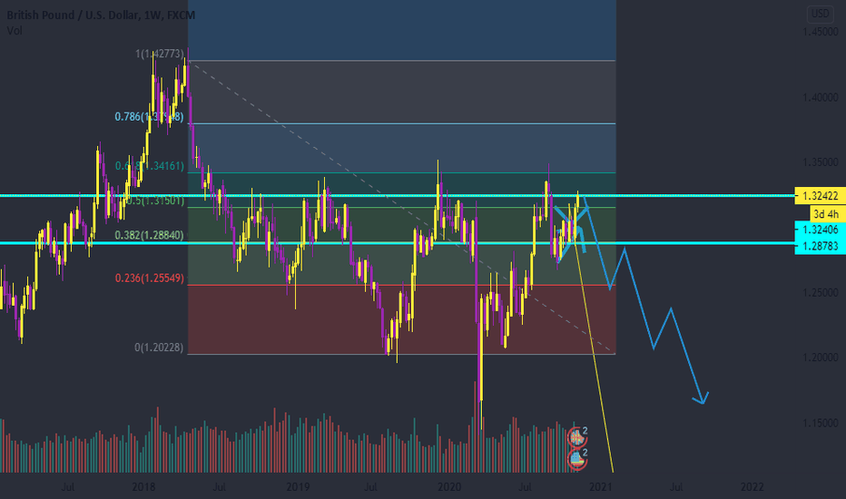Open the UK flag economic event marker

point(576,437)
